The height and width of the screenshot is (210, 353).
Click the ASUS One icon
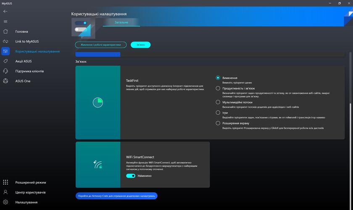click(5, 81)
